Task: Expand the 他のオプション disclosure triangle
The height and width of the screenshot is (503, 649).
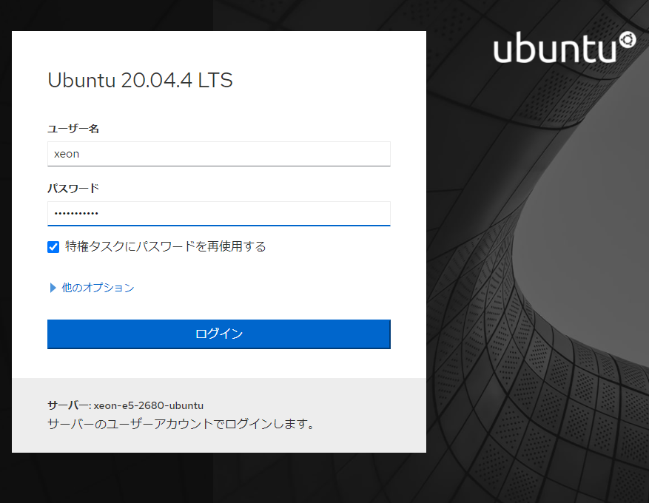Action: (53, 288)
